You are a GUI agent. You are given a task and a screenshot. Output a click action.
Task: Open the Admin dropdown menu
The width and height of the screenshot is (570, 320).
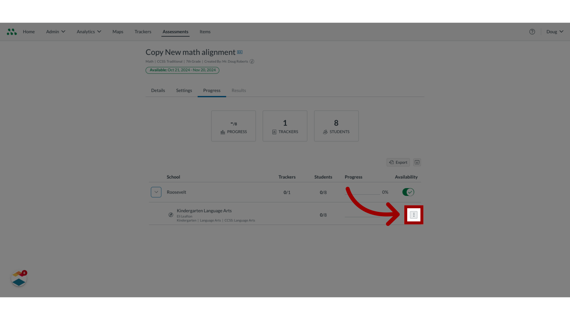click(55, 32)
